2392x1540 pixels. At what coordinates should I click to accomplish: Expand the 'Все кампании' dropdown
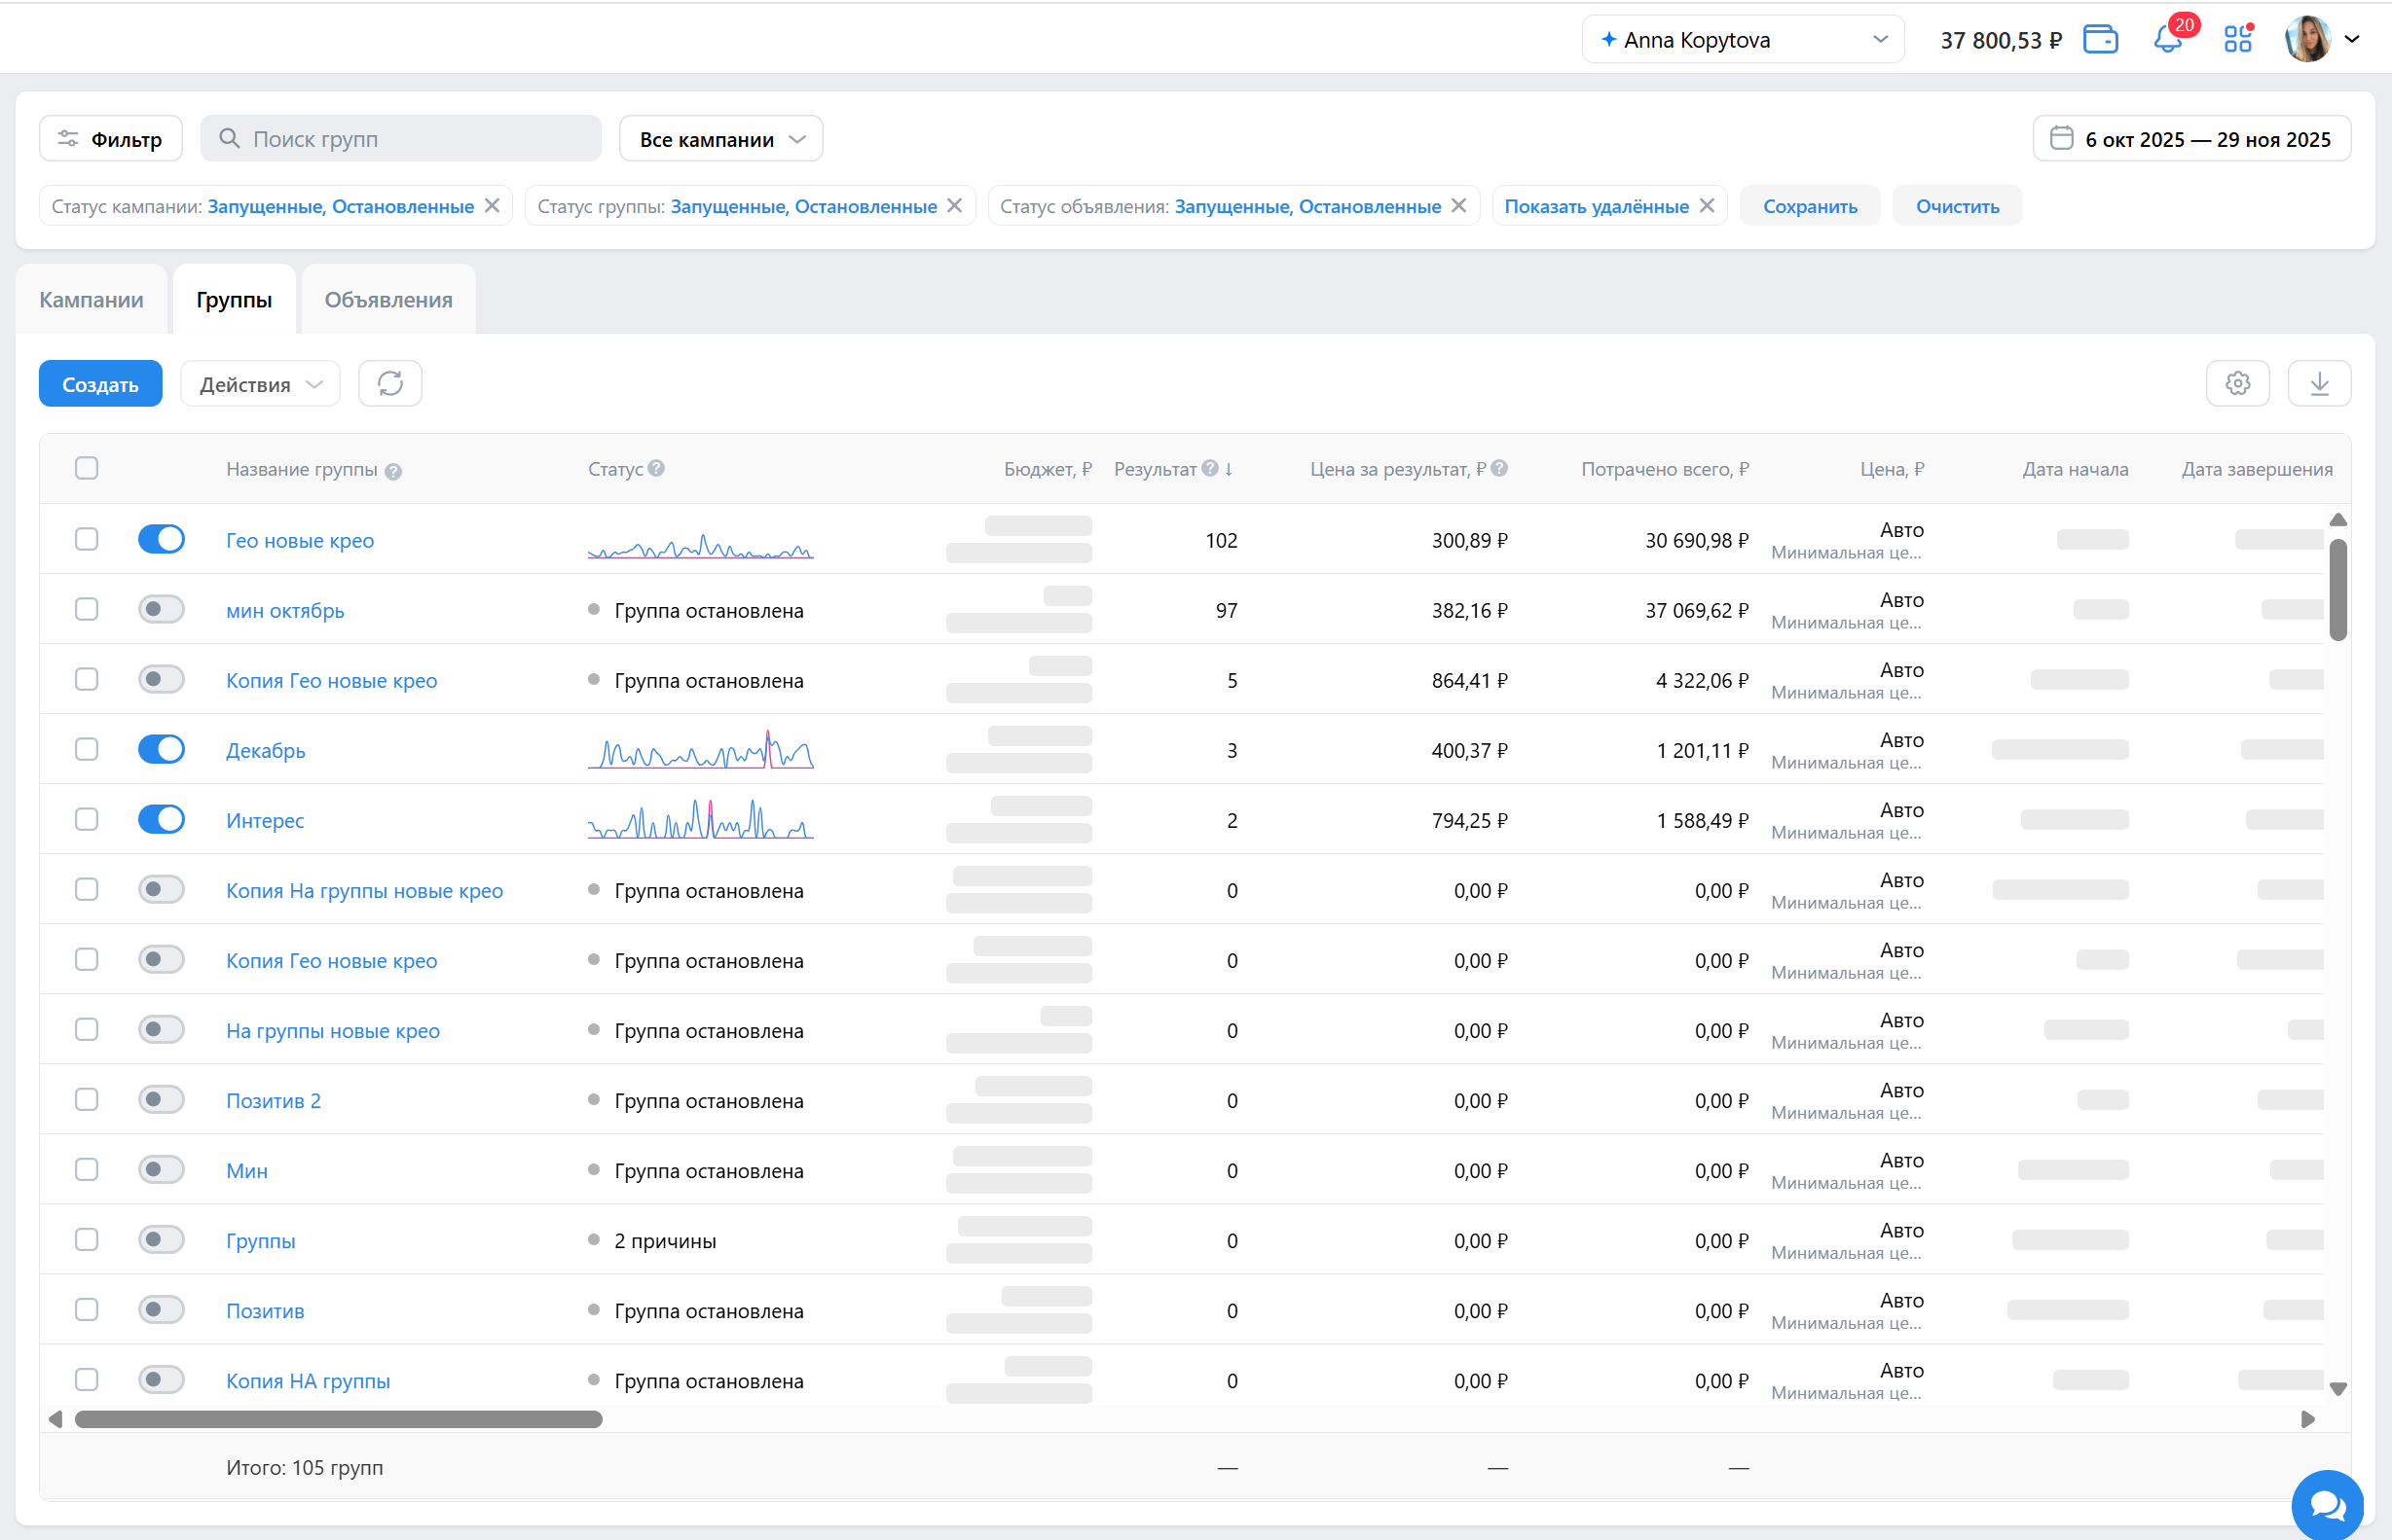click(x=721, y=139)
